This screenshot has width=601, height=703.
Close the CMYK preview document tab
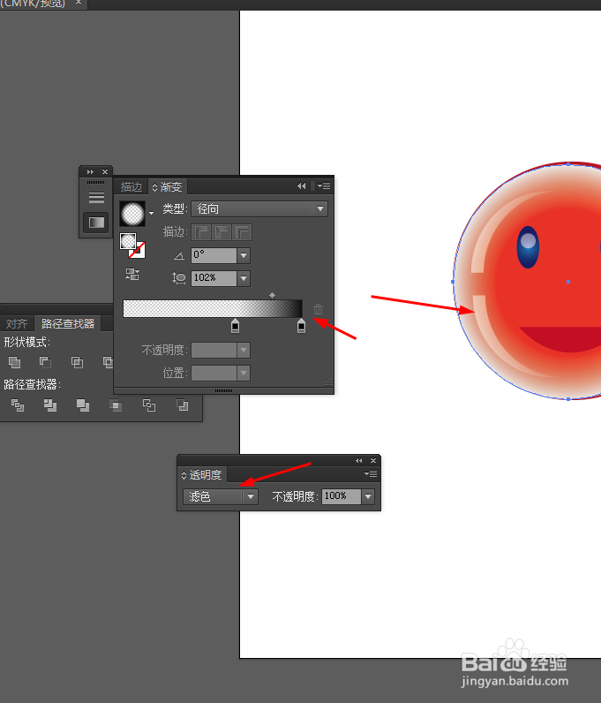tap(79, 3)
